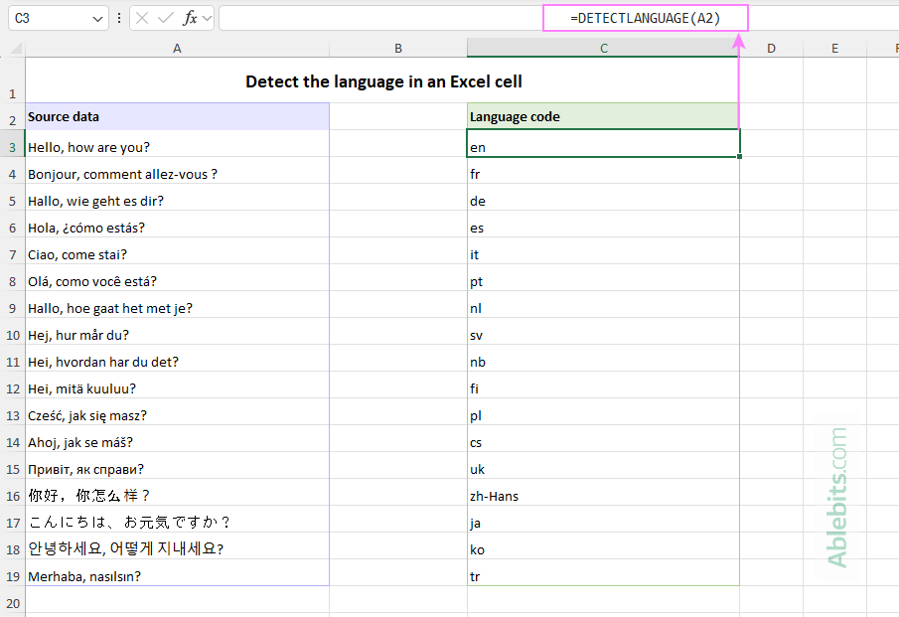Select row 10 header
This screenshot has height=617, width=899.
13,332
